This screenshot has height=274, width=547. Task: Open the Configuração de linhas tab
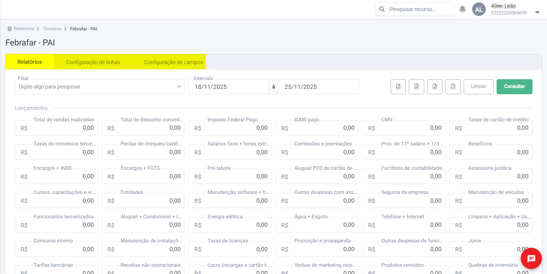click(93, 62)
